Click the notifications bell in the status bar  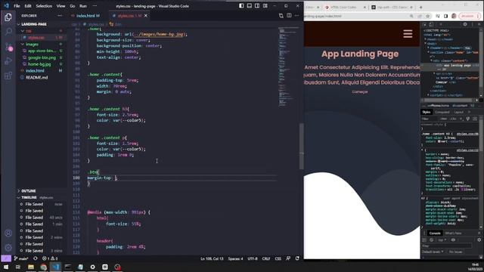297,258
